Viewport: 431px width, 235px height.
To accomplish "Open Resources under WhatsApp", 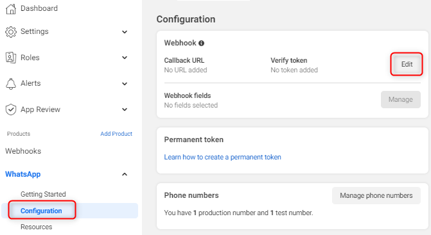I will tap(36, 227).
